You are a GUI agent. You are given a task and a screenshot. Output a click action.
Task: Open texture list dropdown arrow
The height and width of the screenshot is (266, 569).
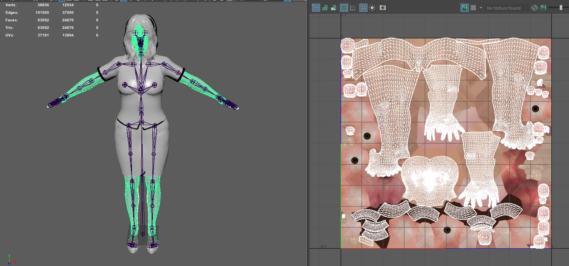point(481,8)
